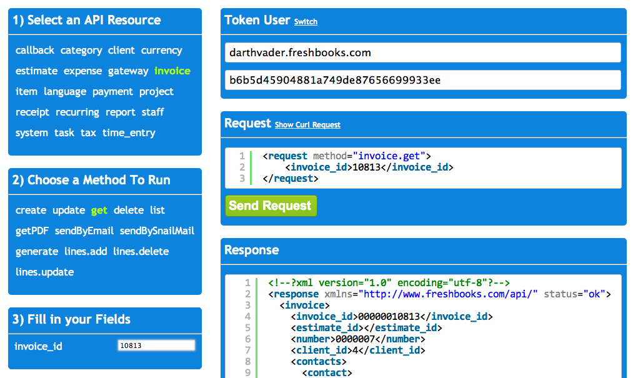The width and height of the screenshot is (643, 378).
Task: Click the response status="ok" line
Action: pyautogui.click(x=440, y=294)
